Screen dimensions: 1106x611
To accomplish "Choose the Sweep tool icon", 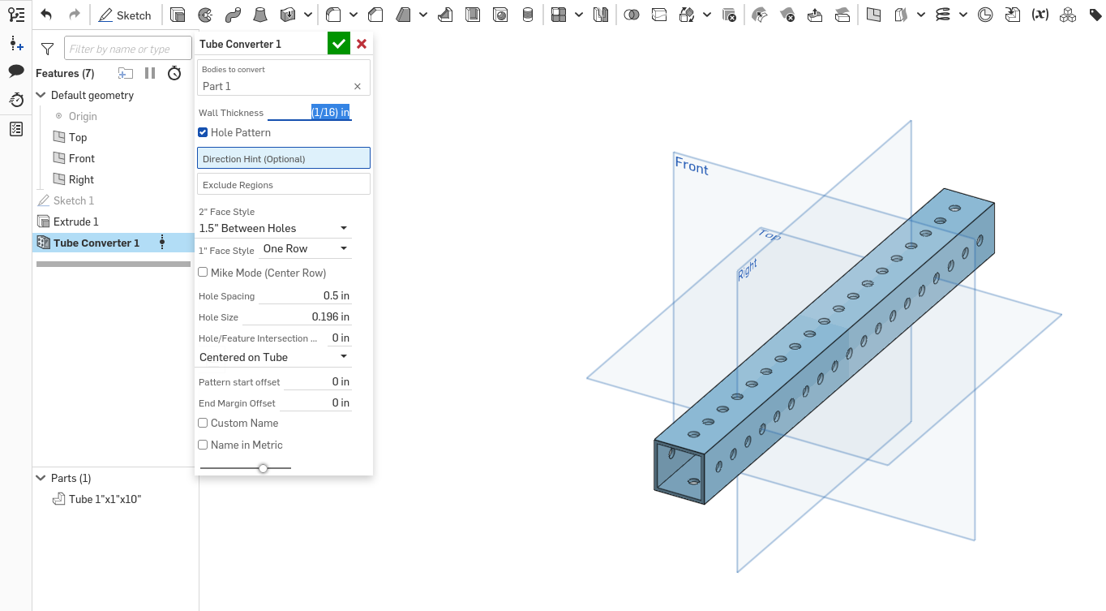I will click(233, 15).
